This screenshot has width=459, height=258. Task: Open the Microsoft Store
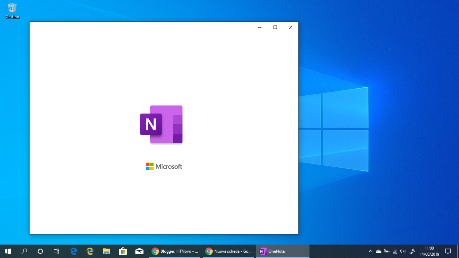[x=123, y=251]
